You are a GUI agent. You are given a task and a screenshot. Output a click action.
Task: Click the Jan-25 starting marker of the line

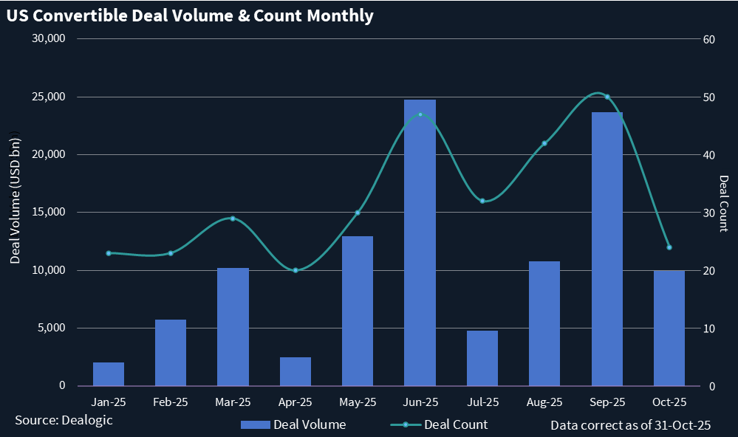click(107, 253)
